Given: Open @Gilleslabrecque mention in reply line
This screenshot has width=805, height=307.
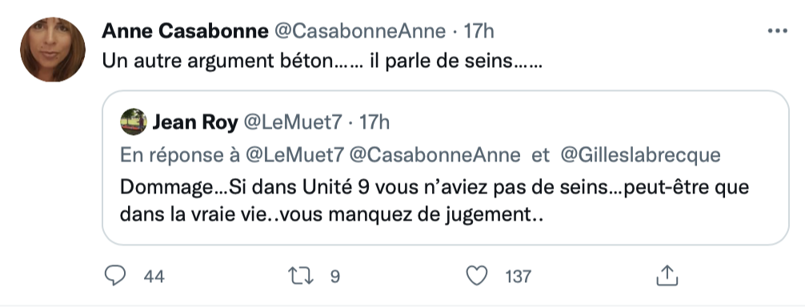Looking at the screenshot, I should point(640,155).
